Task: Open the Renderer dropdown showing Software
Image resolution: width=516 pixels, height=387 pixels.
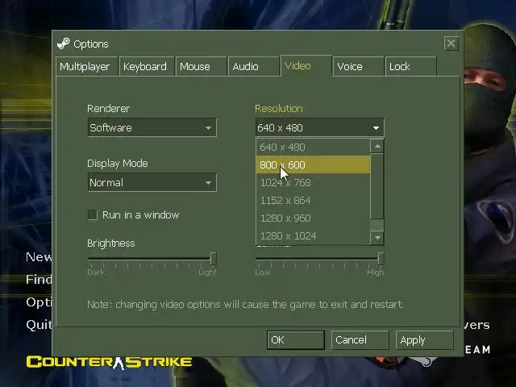Action: coord(152,127)
